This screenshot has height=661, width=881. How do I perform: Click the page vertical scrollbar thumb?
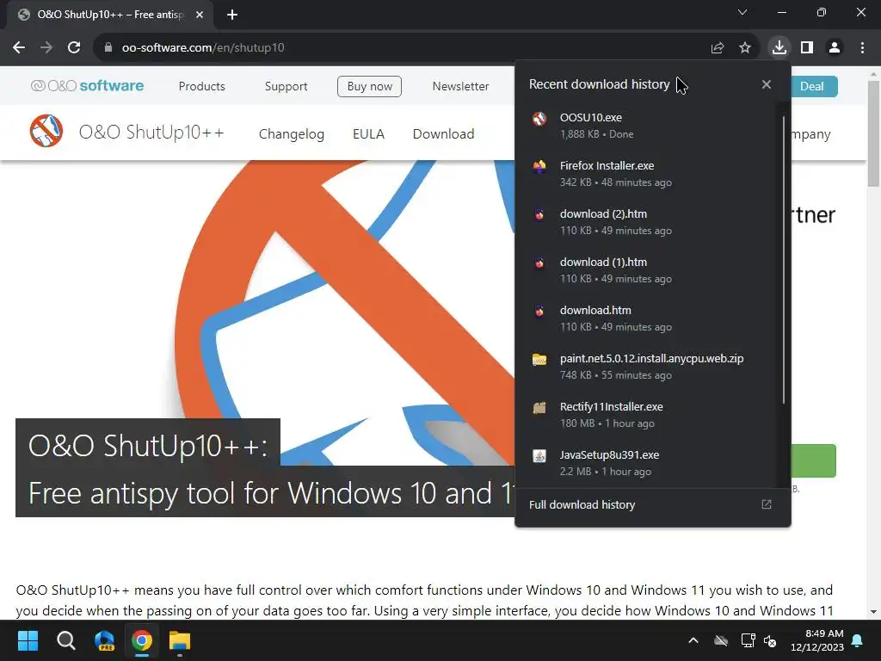873,133
